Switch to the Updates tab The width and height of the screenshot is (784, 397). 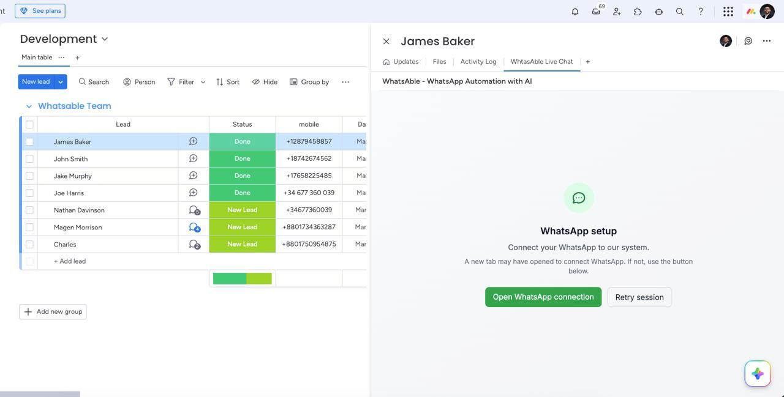click(x=401, y=61)
